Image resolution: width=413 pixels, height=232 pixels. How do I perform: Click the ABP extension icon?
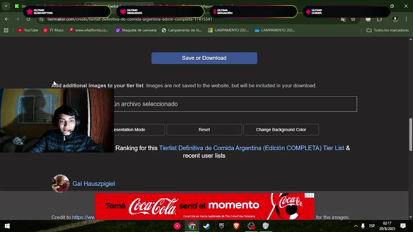coord(368,19)
